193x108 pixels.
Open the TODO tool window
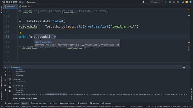[53, 103]
